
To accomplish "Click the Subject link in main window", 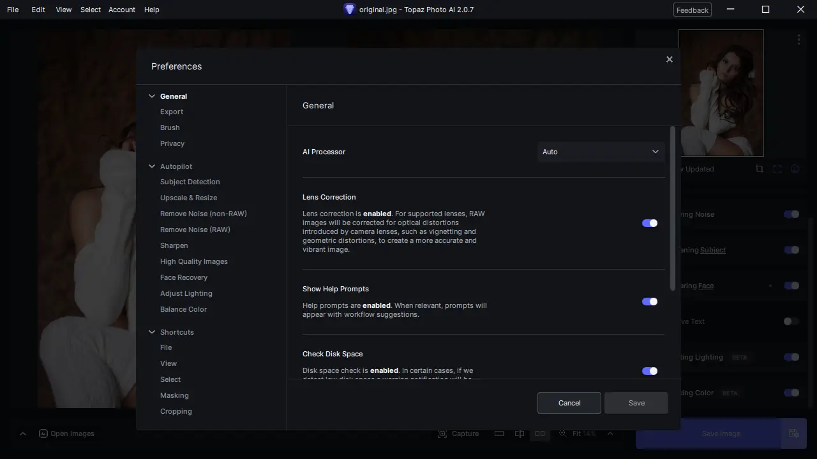I will point(713,250).
